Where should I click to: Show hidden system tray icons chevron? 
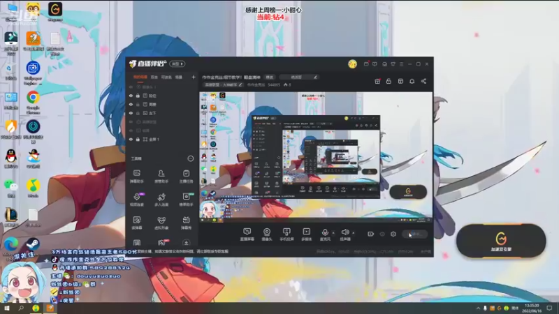pyautogui.click(x=478, y=308)
